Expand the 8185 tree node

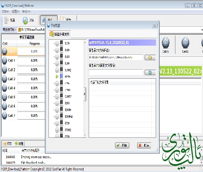coord(54,57)
